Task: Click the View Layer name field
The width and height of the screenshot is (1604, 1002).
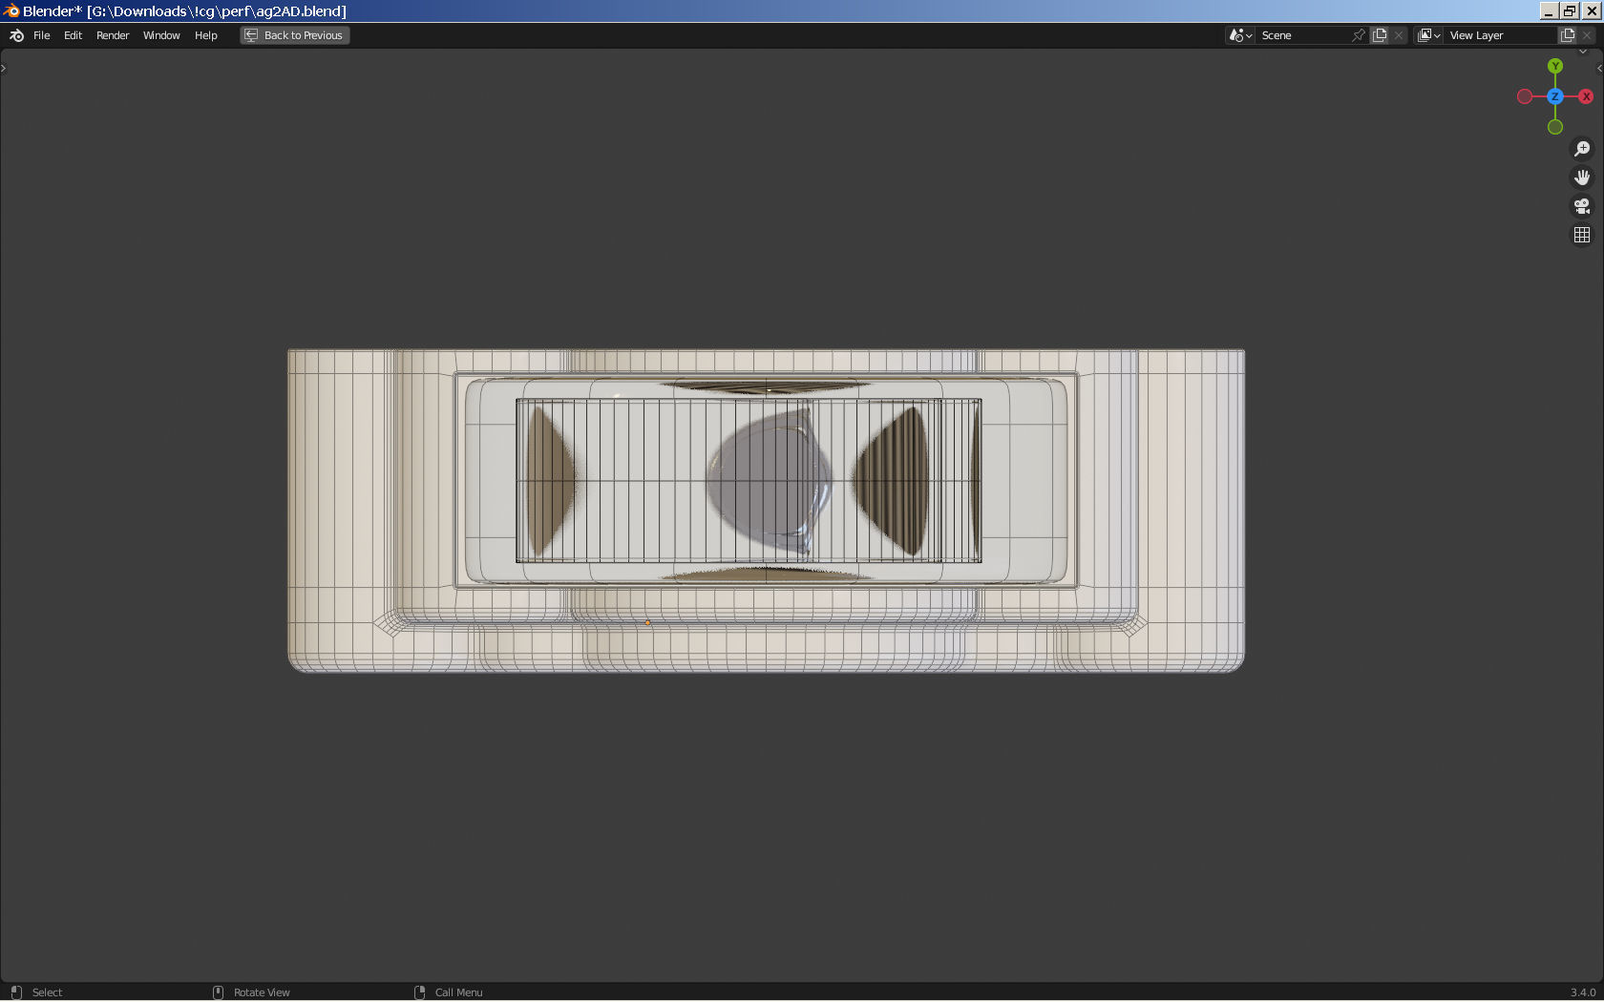Action: tap(1500, 35)
